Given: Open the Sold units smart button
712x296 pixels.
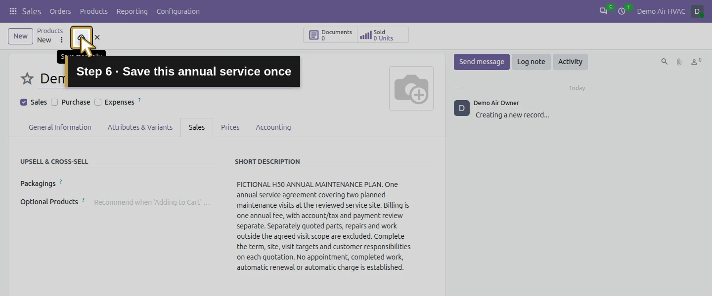Looking at the screenshot, I should [383, 35].
